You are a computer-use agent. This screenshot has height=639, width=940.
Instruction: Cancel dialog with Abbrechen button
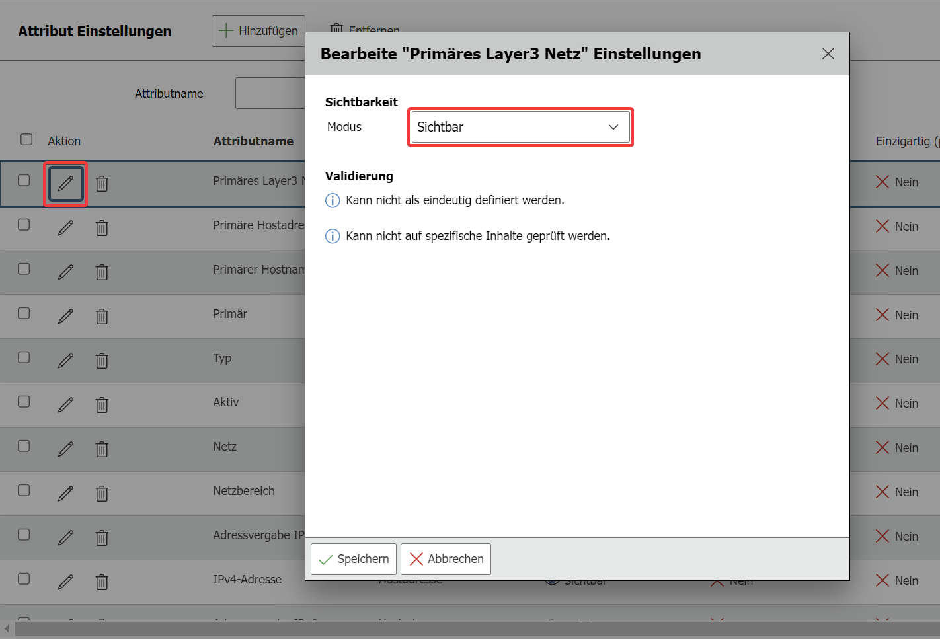(x=446, y=559)
